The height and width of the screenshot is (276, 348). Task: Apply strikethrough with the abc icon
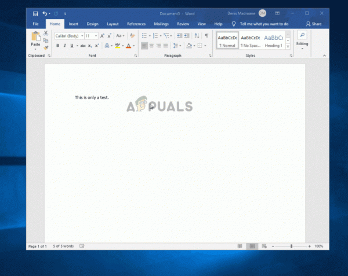(83, 46)
